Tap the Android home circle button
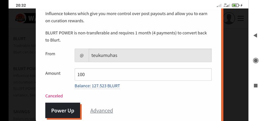263x121 pixels. 255,60
